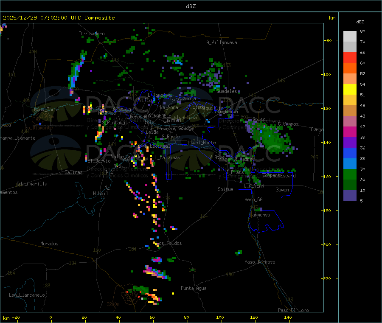Viewport: 382px width, 323px height.
Task: Select the 'Cda_Amarilla' label
Action: [x=32, y=184]
